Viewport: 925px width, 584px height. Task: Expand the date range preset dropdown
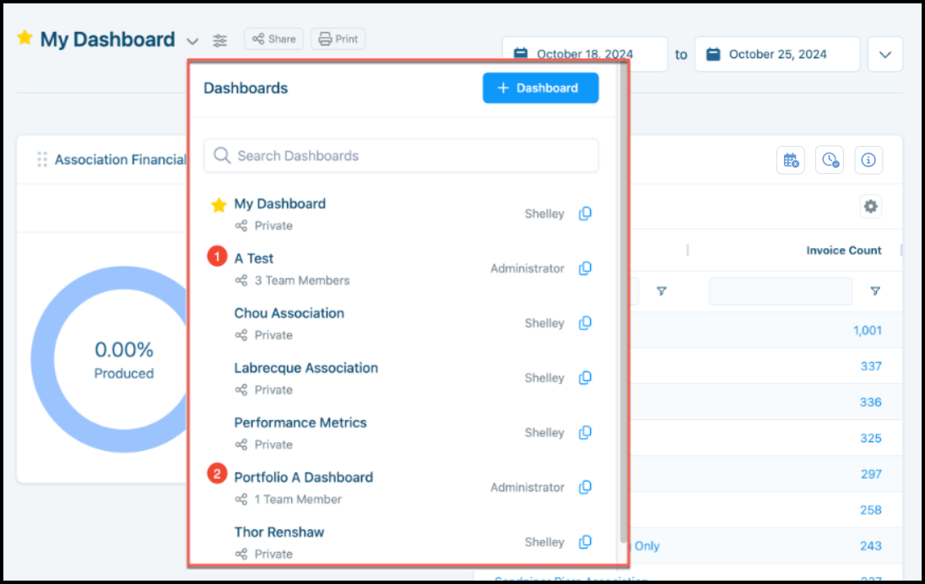click(884, 54)
